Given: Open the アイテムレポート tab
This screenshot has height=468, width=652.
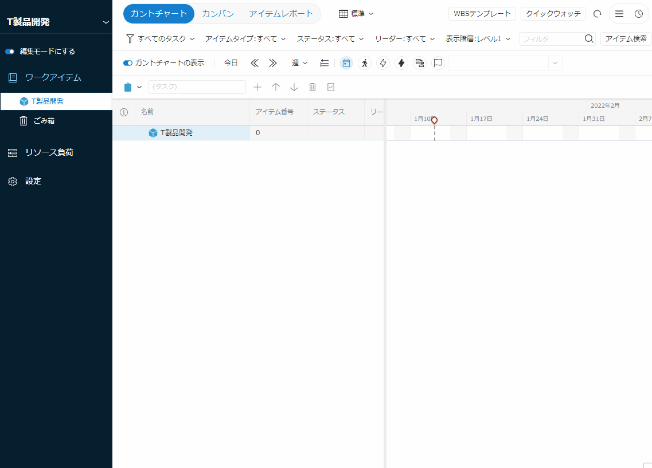Looking at the screenshot, I should coord(281,14).
